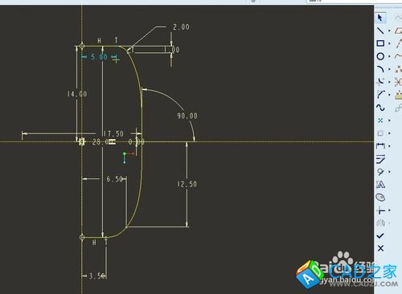The height and width of the screenshot is (294, 402).
Task: Choose the Fillet tool
Action: click(x=380, y=82)
